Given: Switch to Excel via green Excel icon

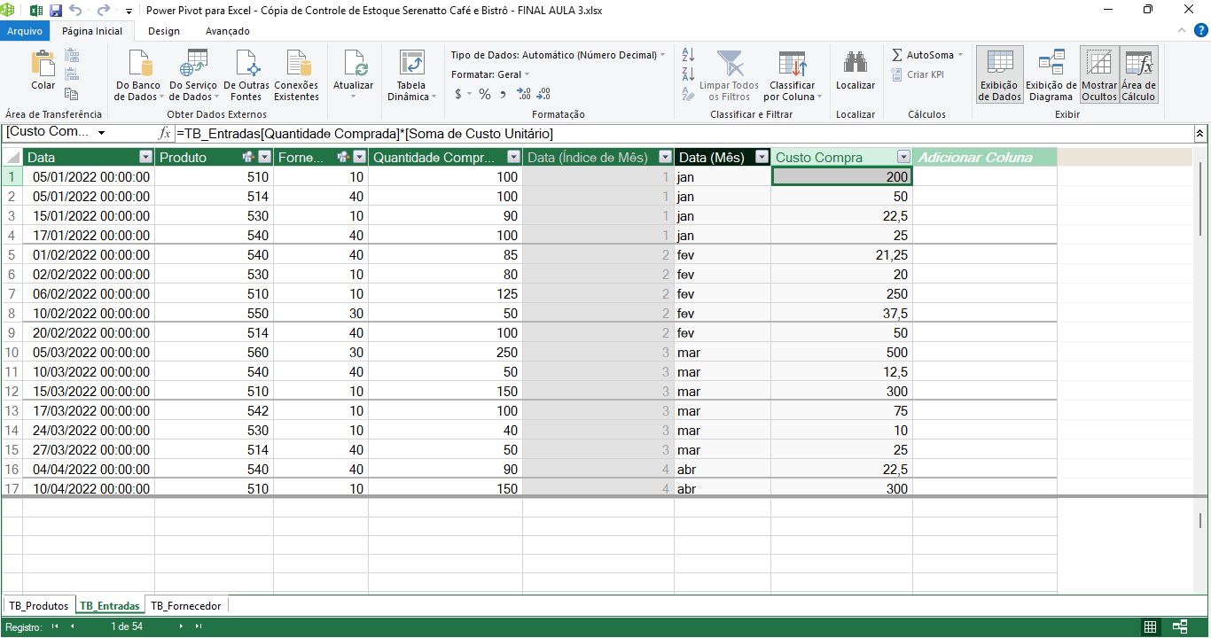Looking at the screenshot, I should [36, 11].
